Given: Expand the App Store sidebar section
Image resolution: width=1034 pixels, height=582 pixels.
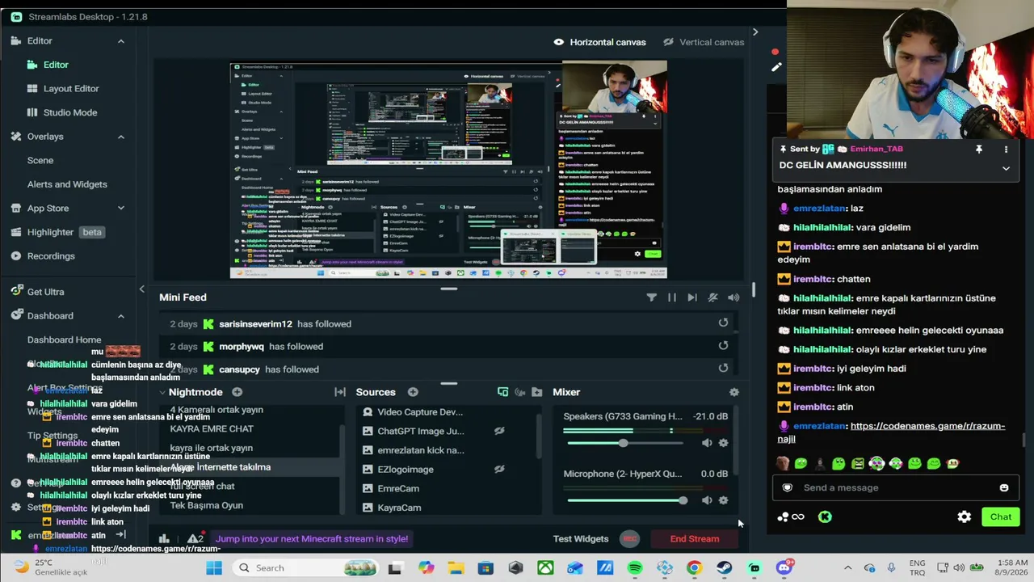Looking at the screenshot, I should click(120, 209).
